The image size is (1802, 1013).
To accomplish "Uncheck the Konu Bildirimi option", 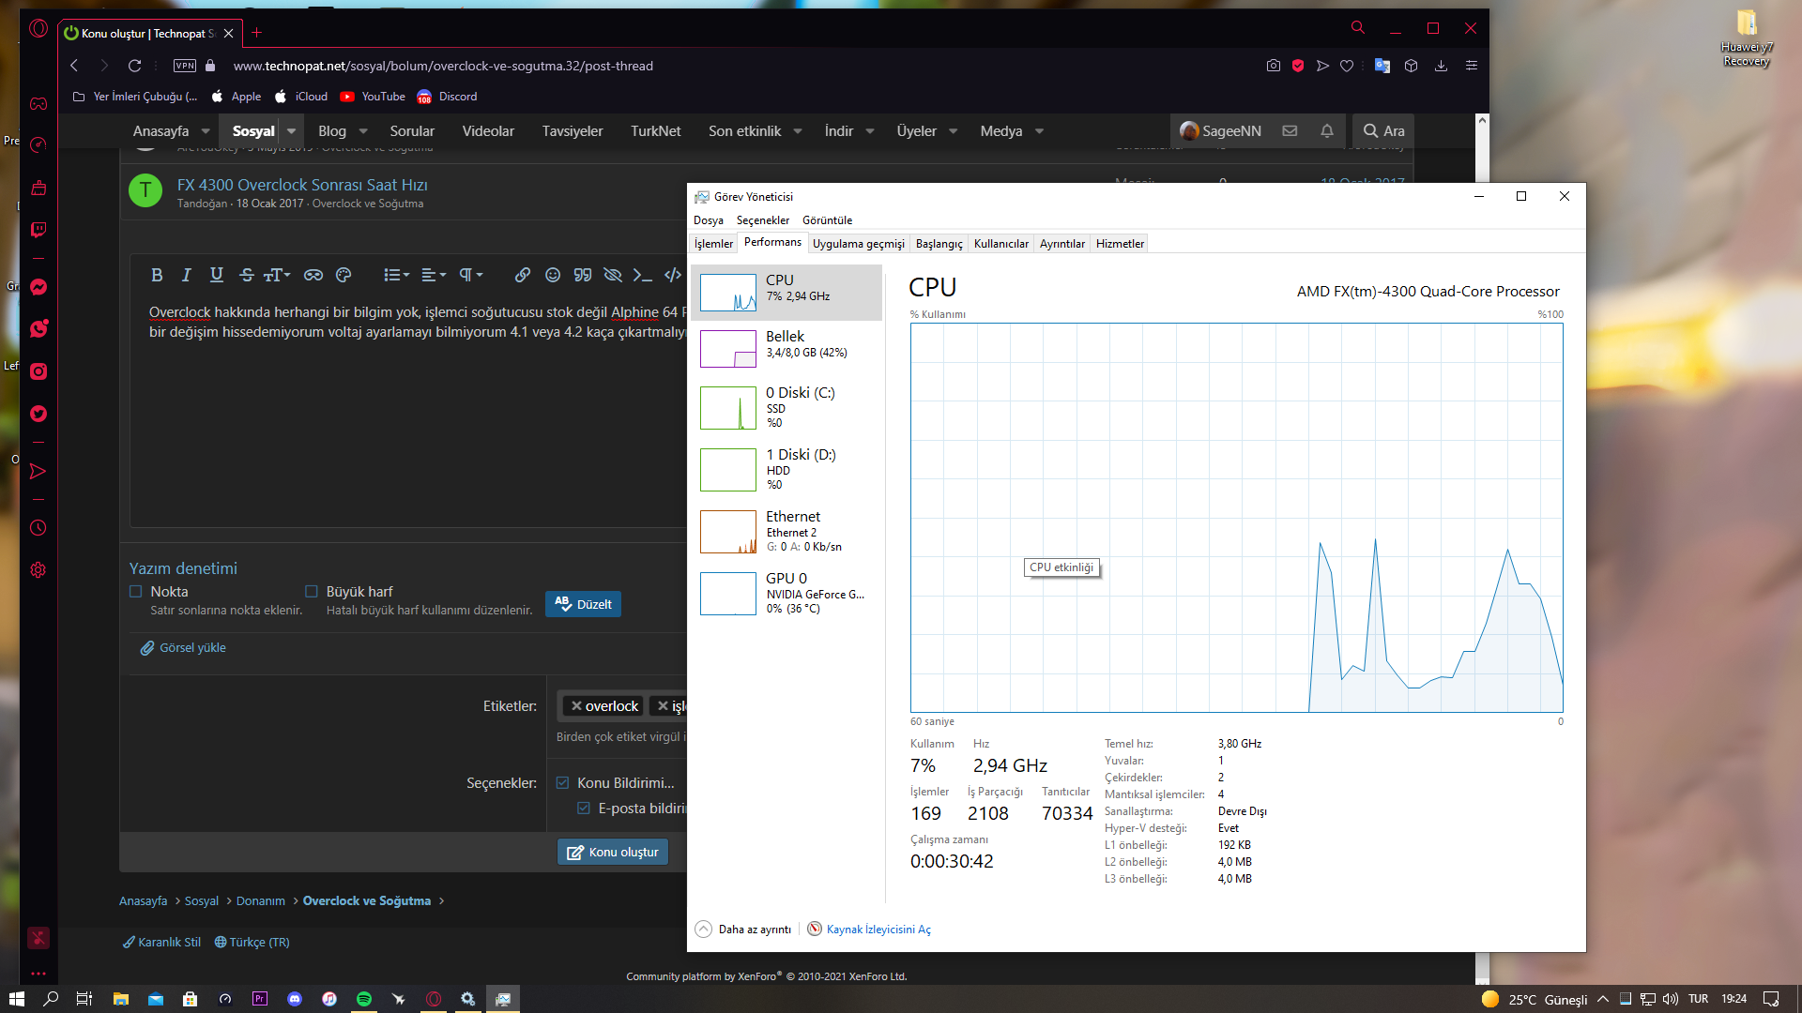I will pos(563,783).
